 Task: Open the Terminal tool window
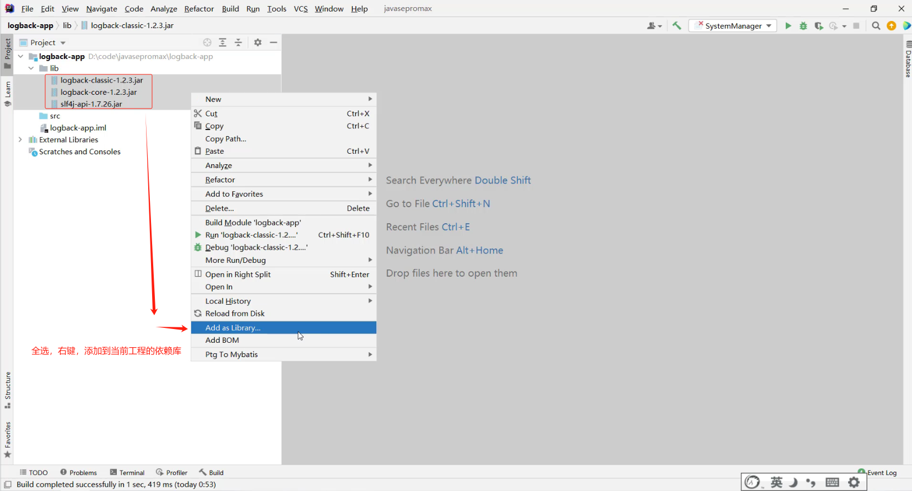point(127,473)
